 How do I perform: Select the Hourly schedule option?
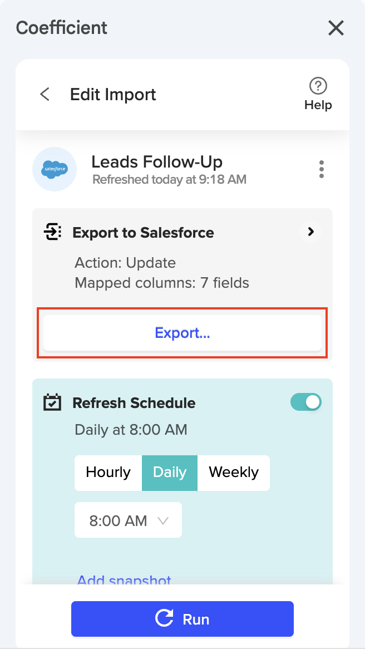click(108, 473)
